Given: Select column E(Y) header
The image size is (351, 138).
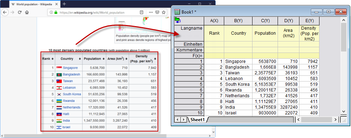Looking at the screenshot, I should [309, 21].
